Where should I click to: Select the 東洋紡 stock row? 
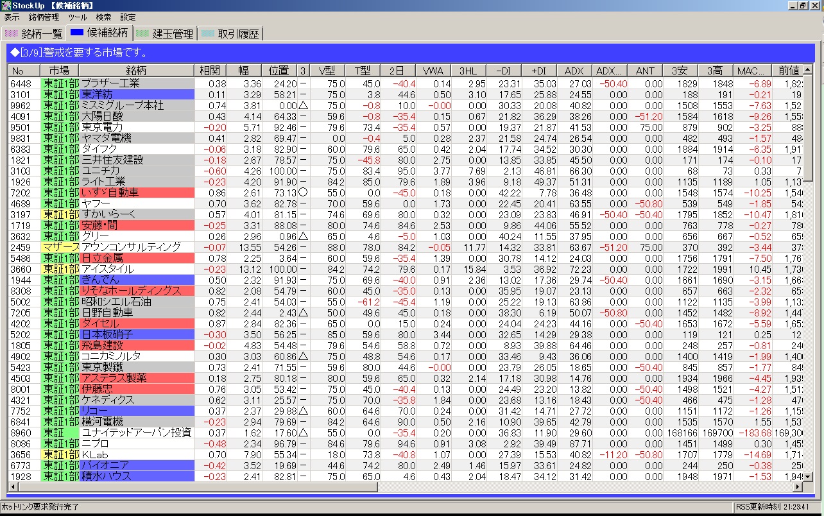tap(406, 94)
